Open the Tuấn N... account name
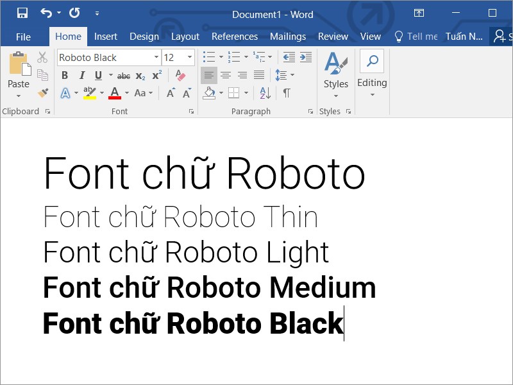 (464, 37)
